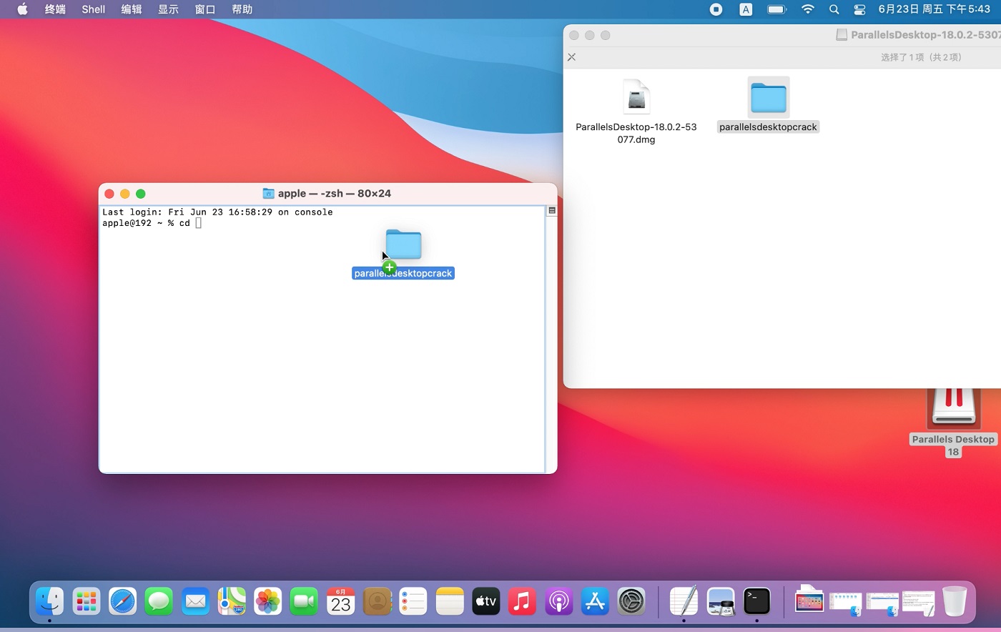1001x632 pixels.
Task: Click the X button in Finder path bar
Action: tap(571, 57)
